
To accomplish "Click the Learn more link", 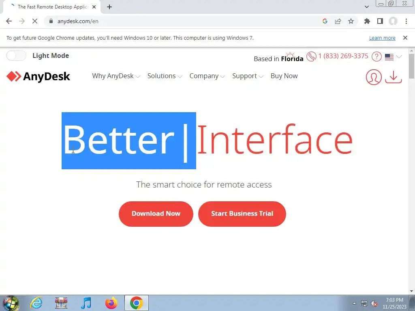I will [382, 38].
